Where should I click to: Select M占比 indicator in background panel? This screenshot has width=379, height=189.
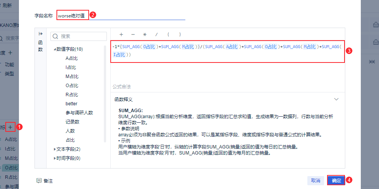click(x=11, y=158)
